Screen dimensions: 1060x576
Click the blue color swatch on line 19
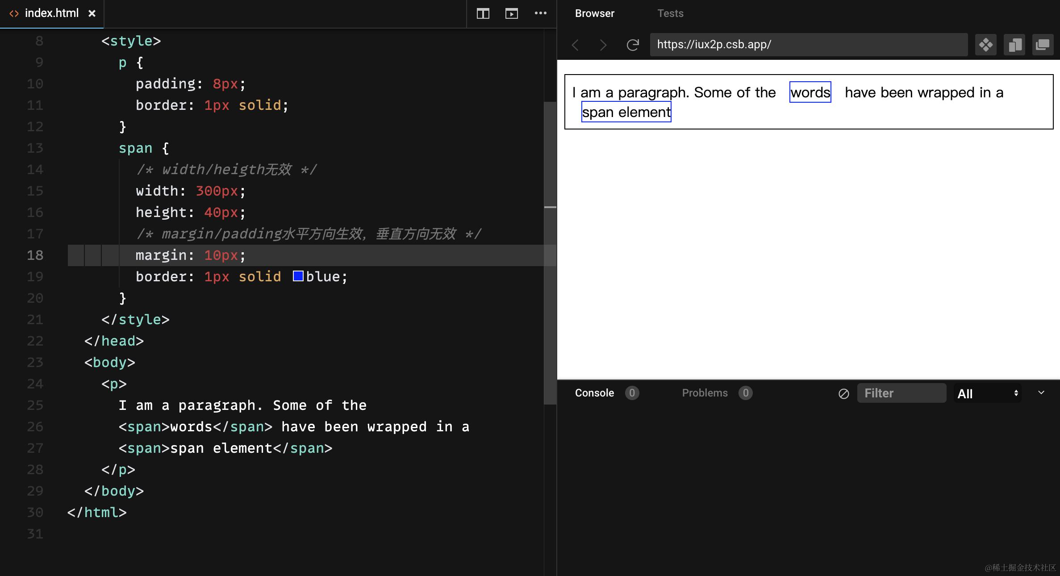click(298, 276)
